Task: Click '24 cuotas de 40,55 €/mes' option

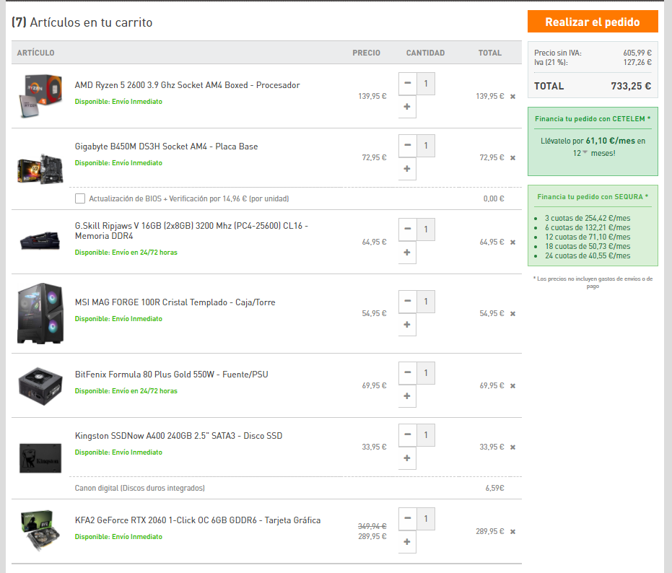Action: [588, 256]
